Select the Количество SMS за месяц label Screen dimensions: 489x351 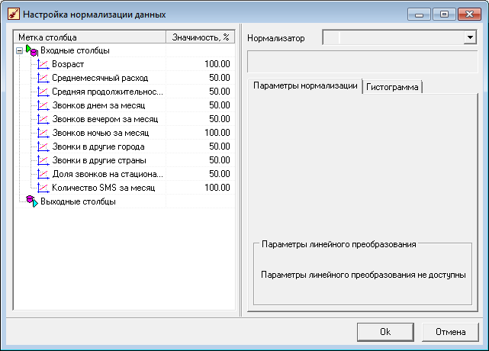point(104,188)
